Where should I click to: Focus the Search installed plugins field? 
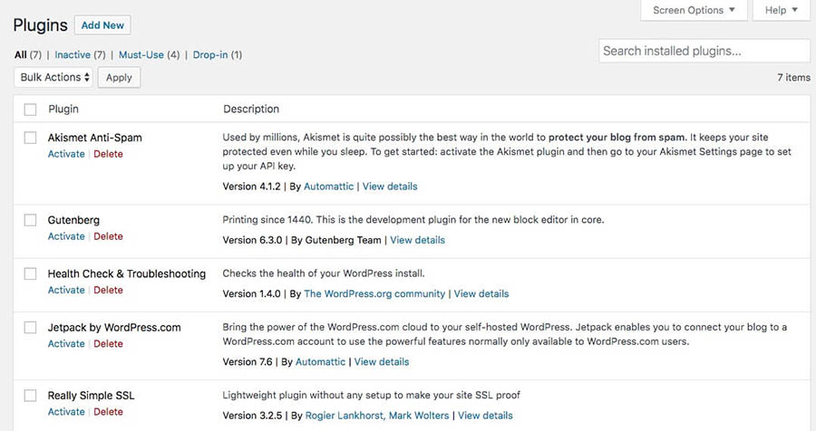704,51
